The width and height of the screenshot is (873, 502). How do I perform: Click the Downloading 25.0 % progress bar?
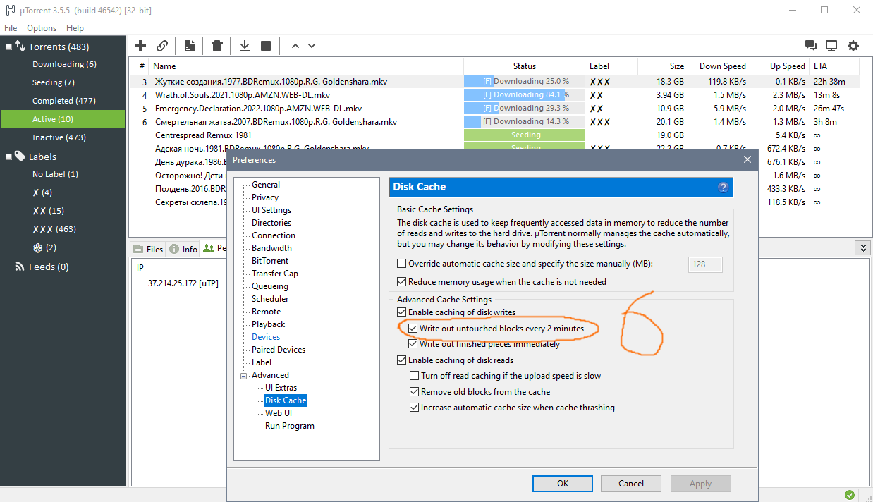(525, 82)
